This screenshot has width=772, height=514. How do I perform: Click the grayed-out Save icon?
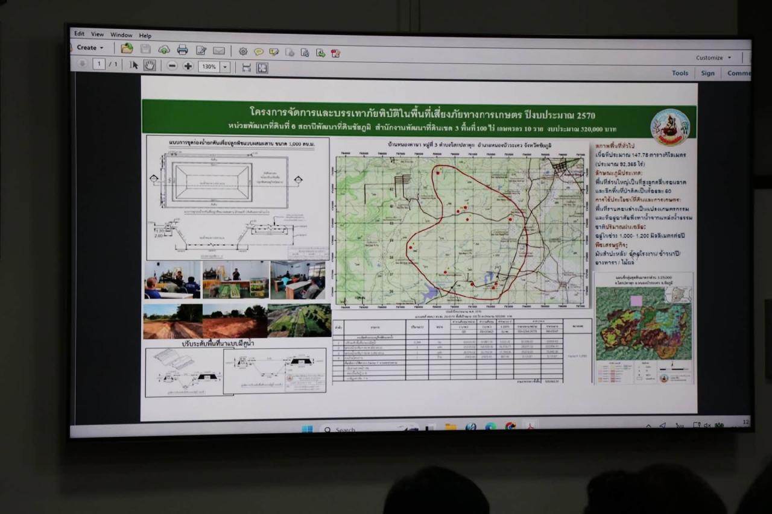(145, 49)
